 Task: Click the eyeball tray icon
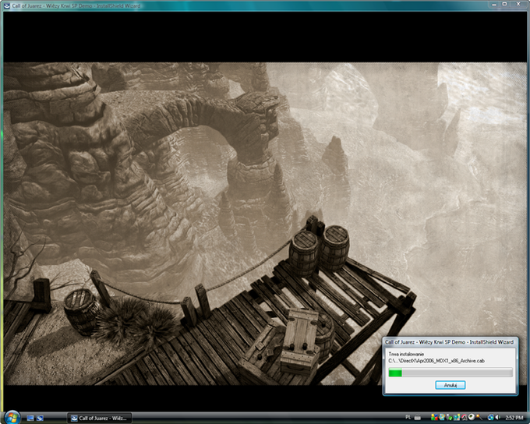point(472,417)
